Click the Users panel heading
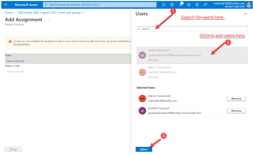 142,14
